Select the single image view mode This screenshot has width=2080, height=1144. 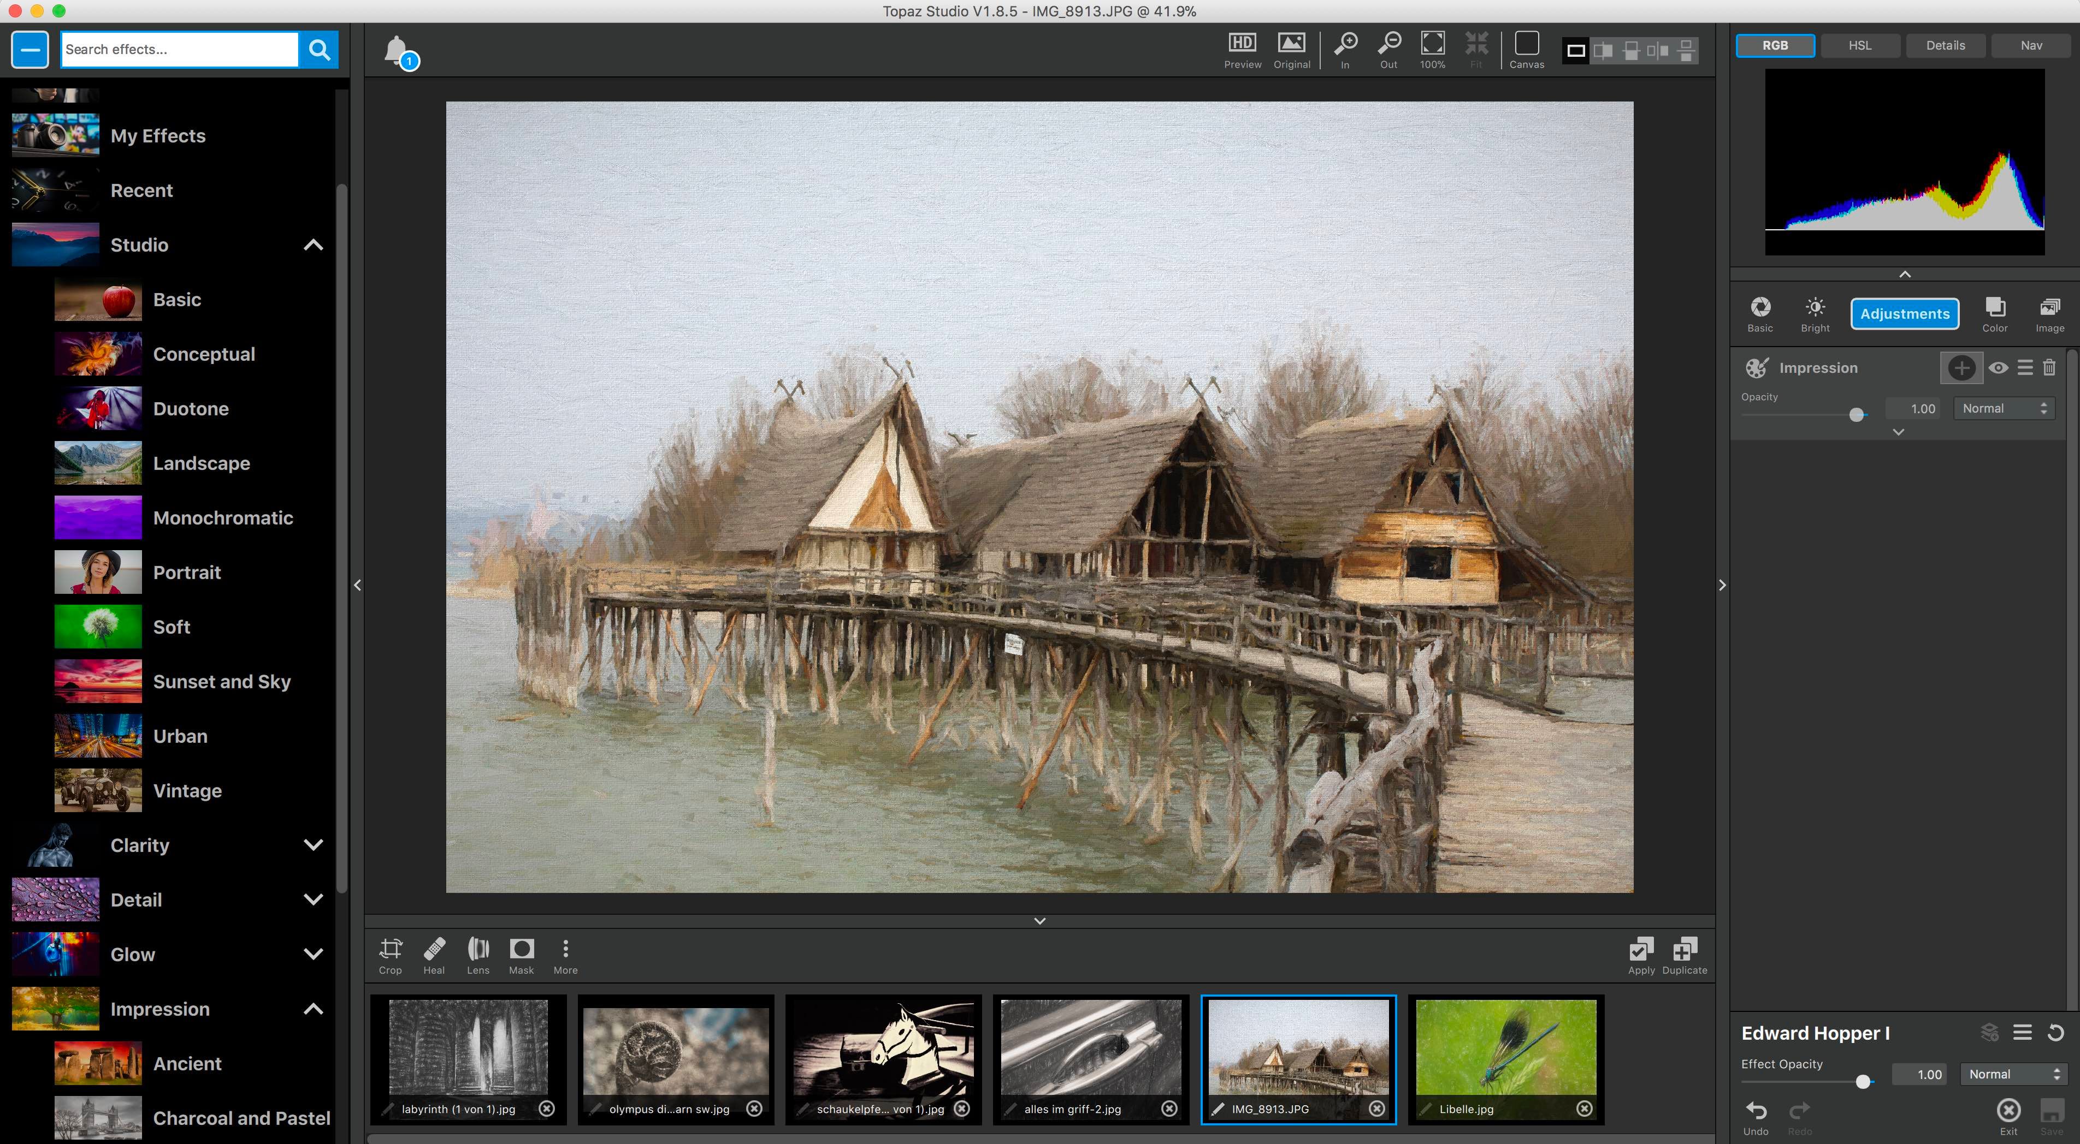1575,51
